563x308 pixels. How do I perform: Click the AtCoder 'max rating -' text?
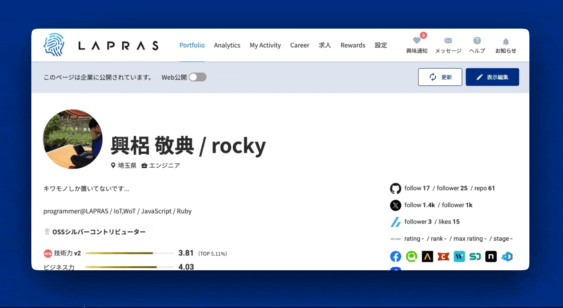coord(470,239)
